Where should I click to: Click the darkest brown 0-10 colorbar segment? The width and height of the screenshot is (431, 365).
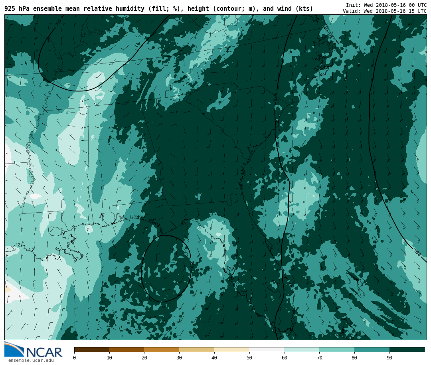click(x=91, y=350)
